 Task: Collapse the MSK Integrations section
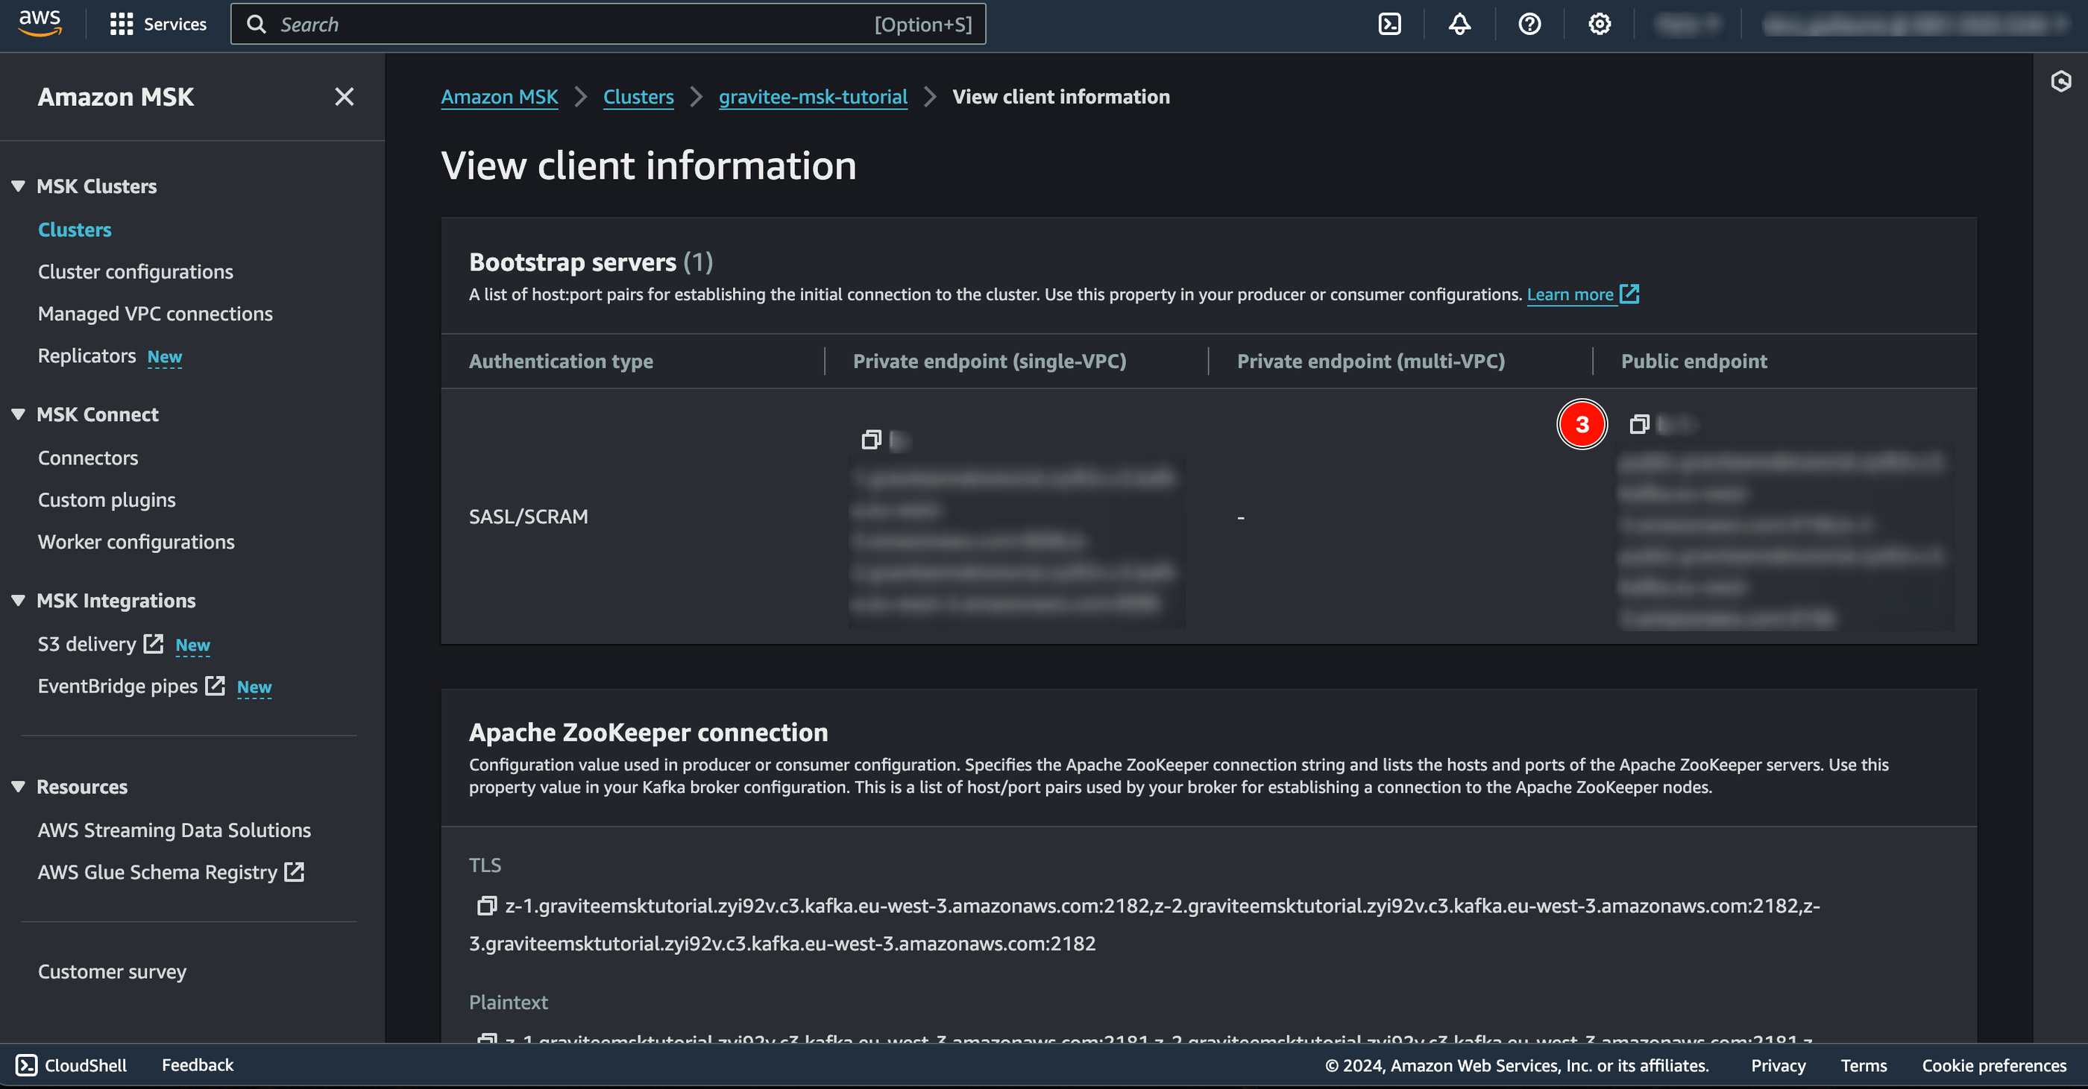click(18, 601)
